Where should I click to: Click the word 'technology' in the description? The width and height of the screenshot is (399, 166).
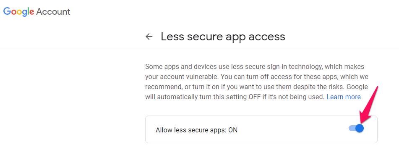click(300, 67)
